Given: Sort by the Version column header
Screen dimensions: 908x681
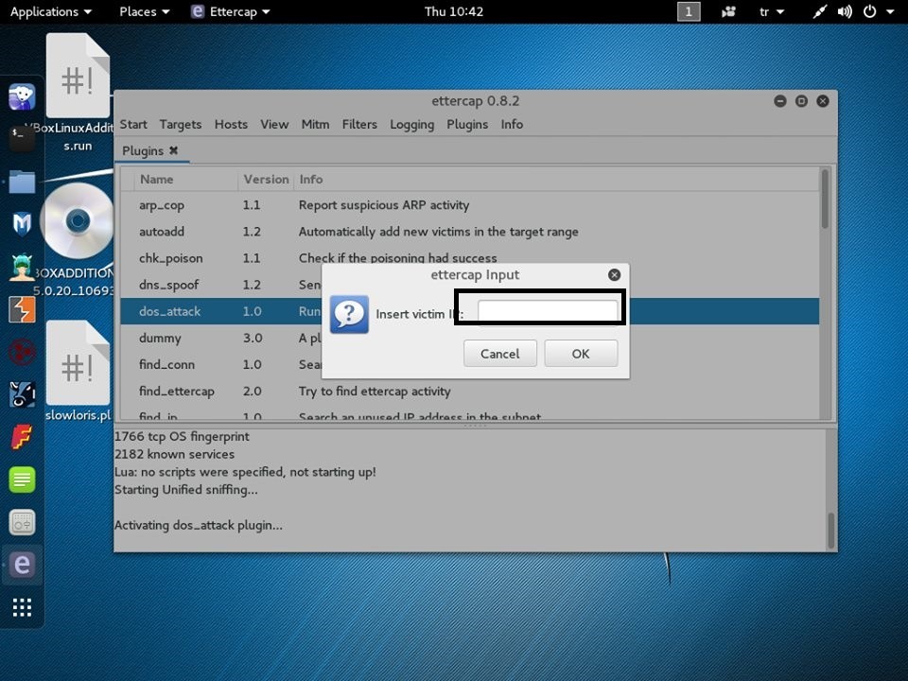Looking at the screenshot, I should tap(266, 179).
